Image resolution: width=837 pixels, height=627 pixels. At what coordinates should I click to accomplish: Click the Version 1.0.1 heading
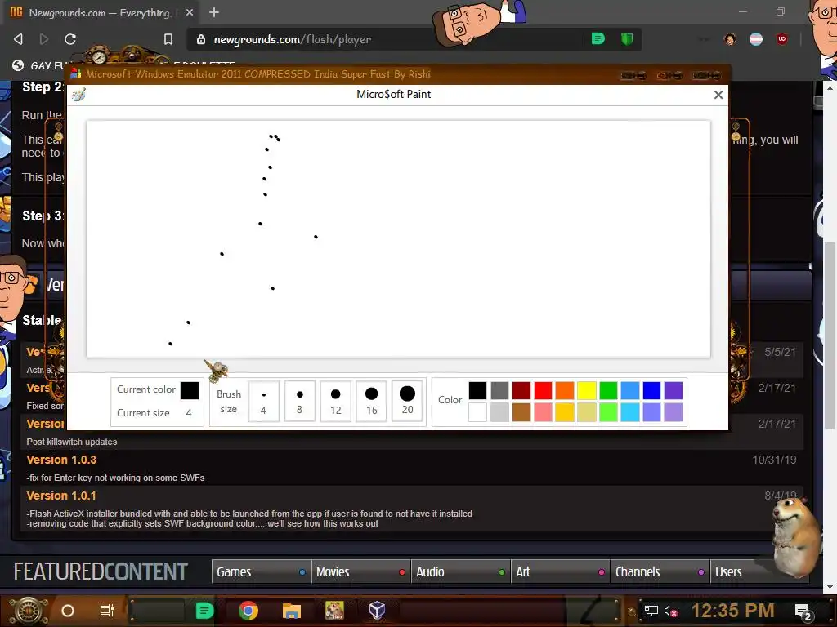61,496
